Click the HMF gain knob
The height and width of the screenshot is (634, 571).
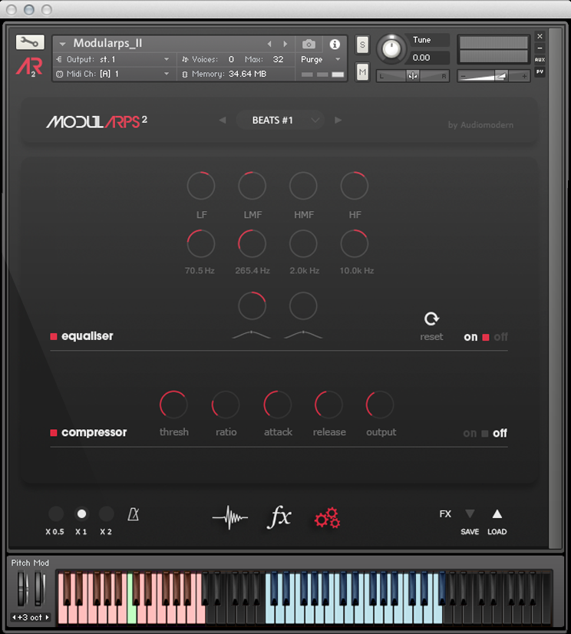(303, 186)
